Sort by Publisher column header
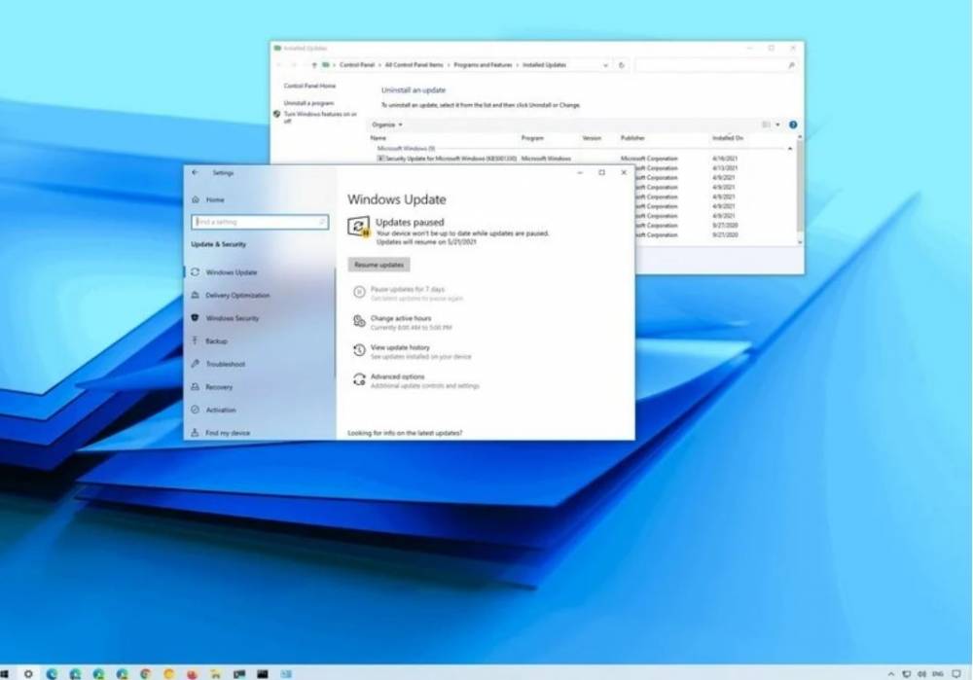This screenshot has width=973, height=680. pos(632,138)
